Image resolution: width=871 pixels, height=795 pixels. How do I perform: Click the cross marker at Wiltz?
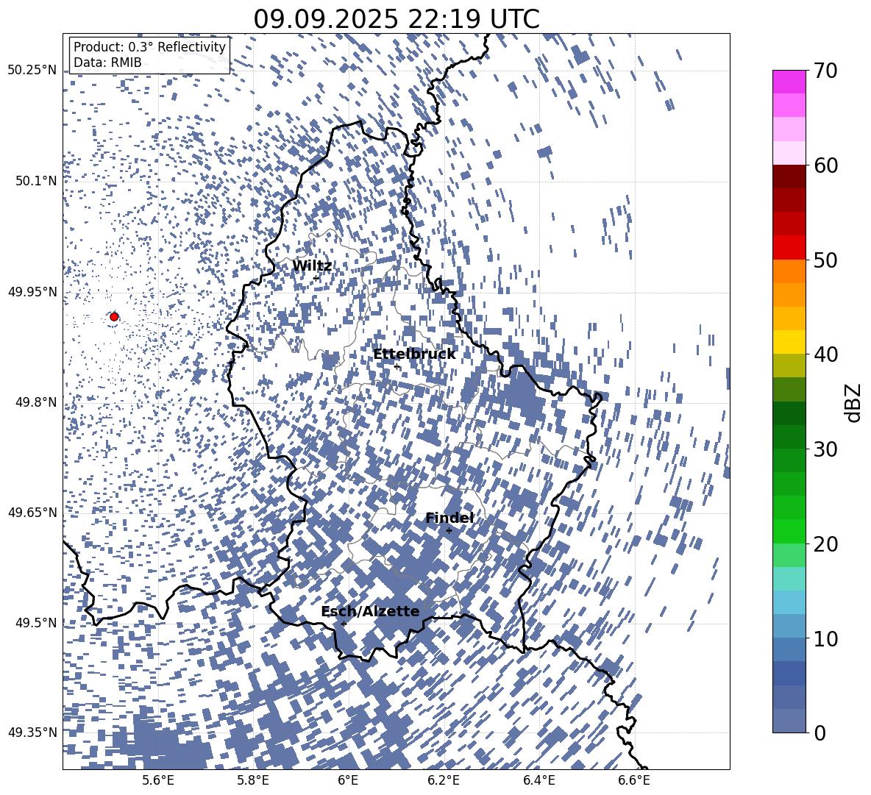pyautogui.click(x=316, y=278)
